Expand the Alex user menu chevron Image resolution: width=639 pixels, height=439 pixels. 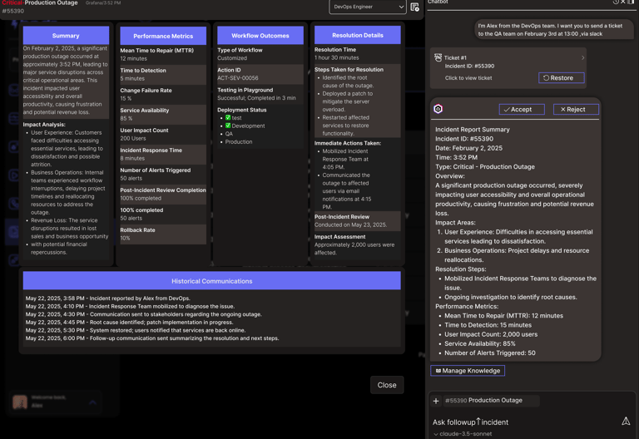point(93,402)
